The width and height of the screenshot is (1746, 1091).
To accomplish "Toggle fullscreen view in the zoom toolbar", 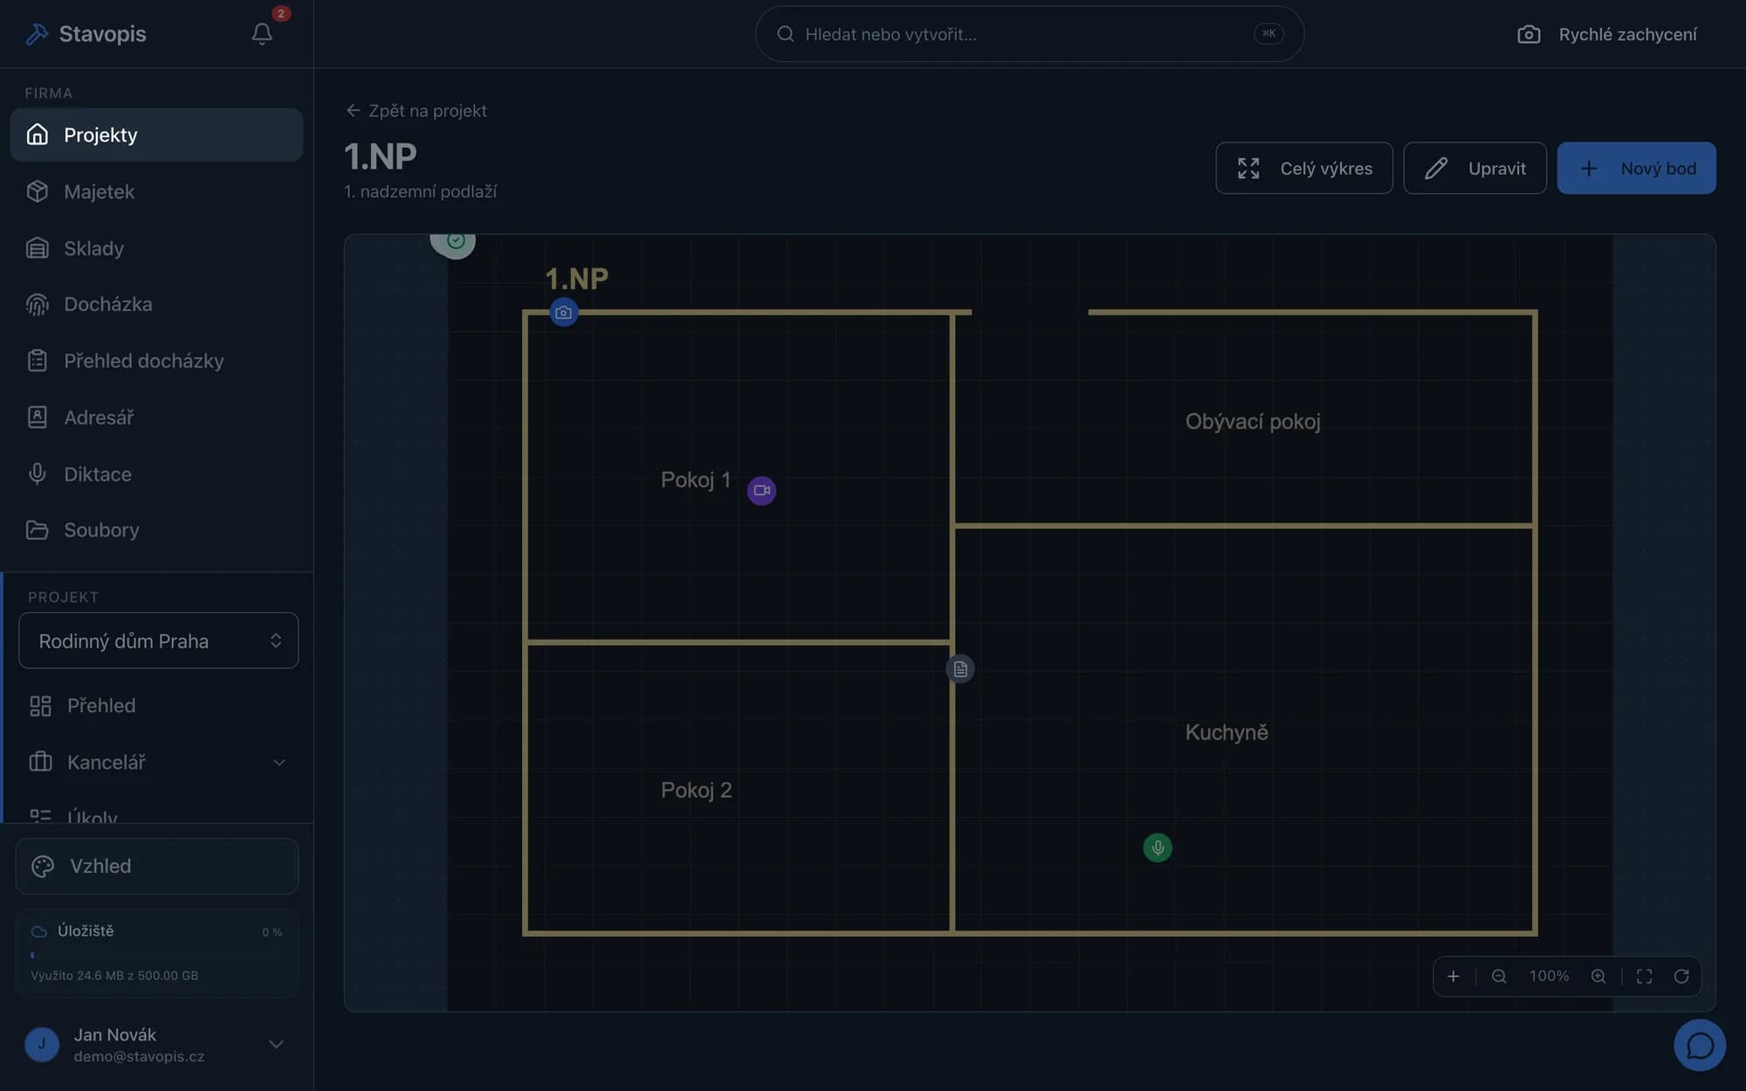I will click(x=1644, y=976).
